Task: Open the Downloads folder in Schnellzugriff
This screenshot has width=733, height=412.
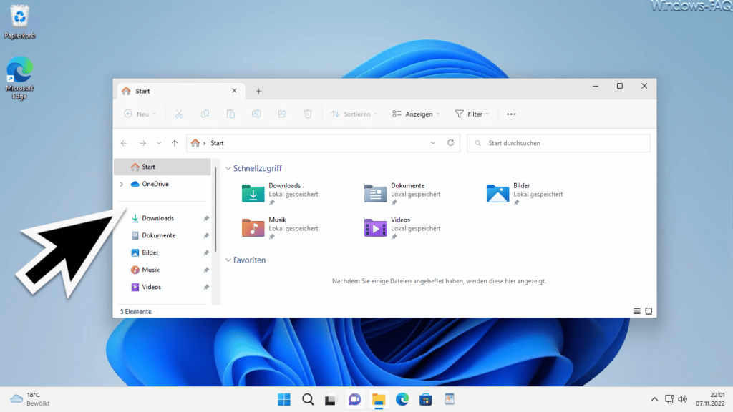Action: [x=280, y=193]
